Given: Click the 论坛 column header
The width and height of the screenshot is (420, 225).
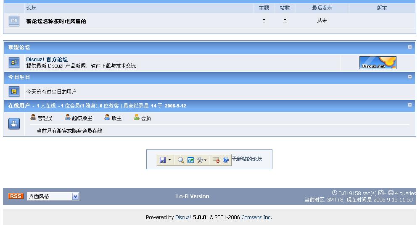Looking at the screenshot, I should [32, 8].
